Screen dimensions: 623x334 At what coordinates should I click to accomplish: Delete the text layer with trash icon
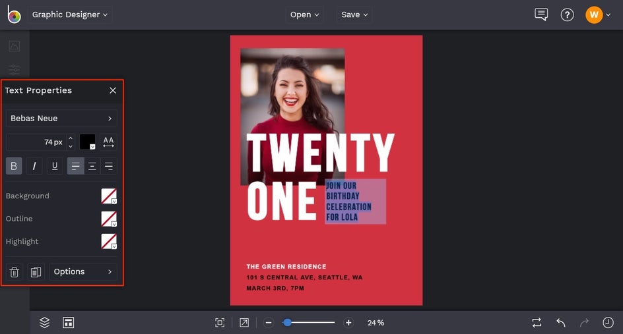[x=15, y=271]
